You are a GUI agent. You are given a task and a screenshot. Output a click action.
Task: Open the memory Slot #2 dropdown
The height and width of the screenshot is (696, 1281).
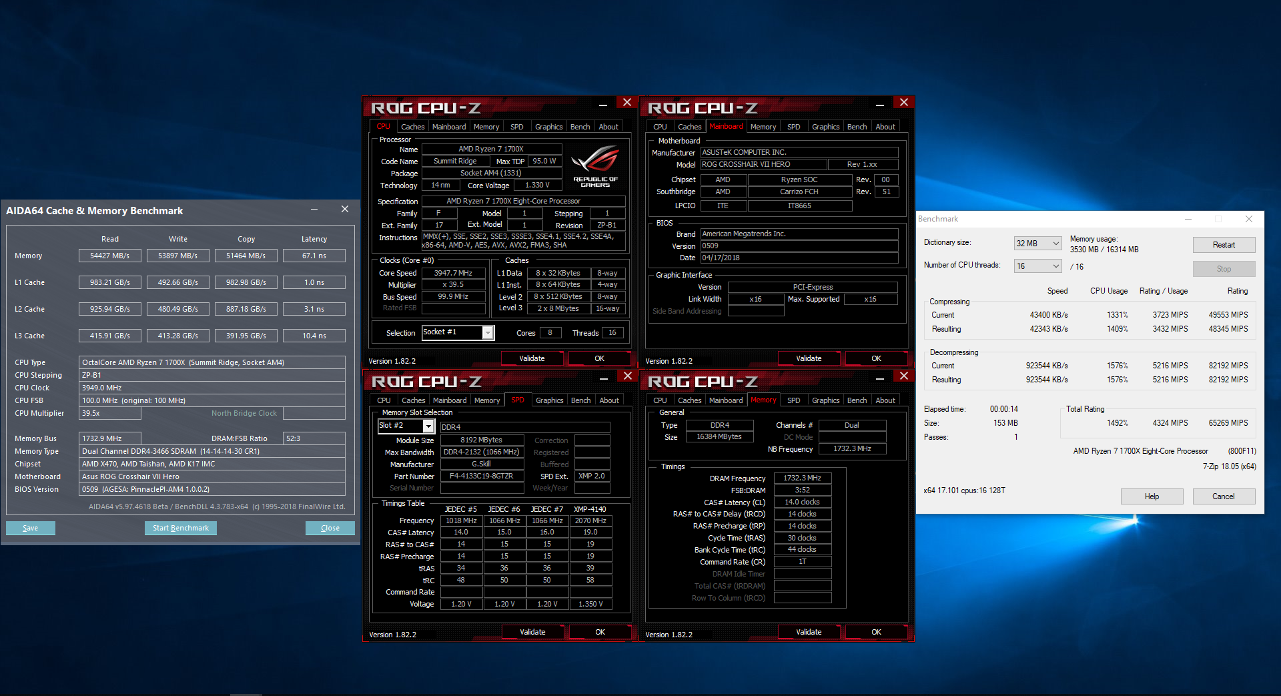[x=428, y=425]
